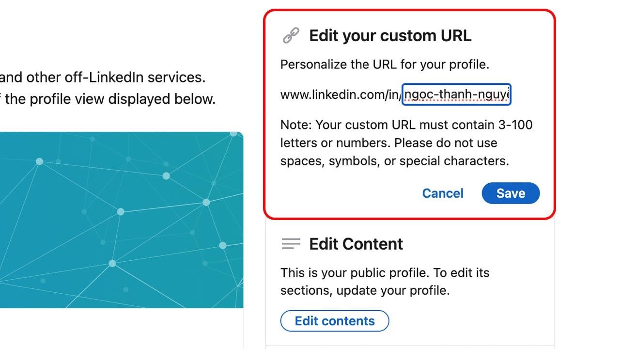Click the "www.linkedin.com/in/" URL prefix
The image size is (620, 349).
pos(341,95)
